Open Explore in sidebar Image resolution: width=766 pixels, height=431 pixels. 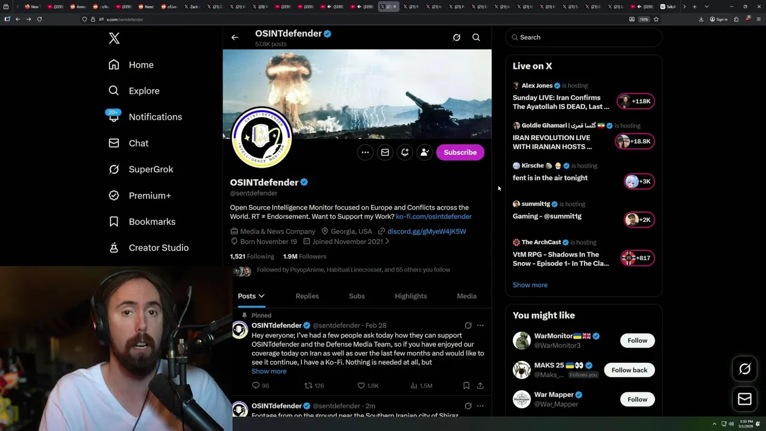(x=134, y=91)
